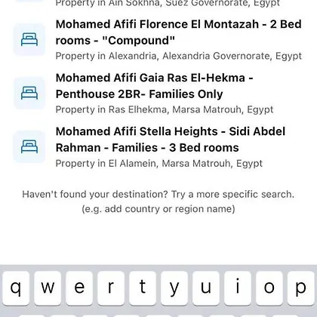
Task: Tap Ras Elhekma, Marsa Matrouh subtitle
Action: pos(165,109)
